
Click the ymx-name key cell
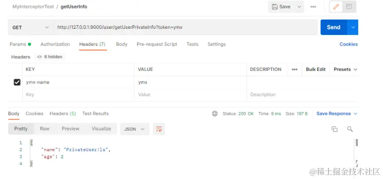point(78,82)
